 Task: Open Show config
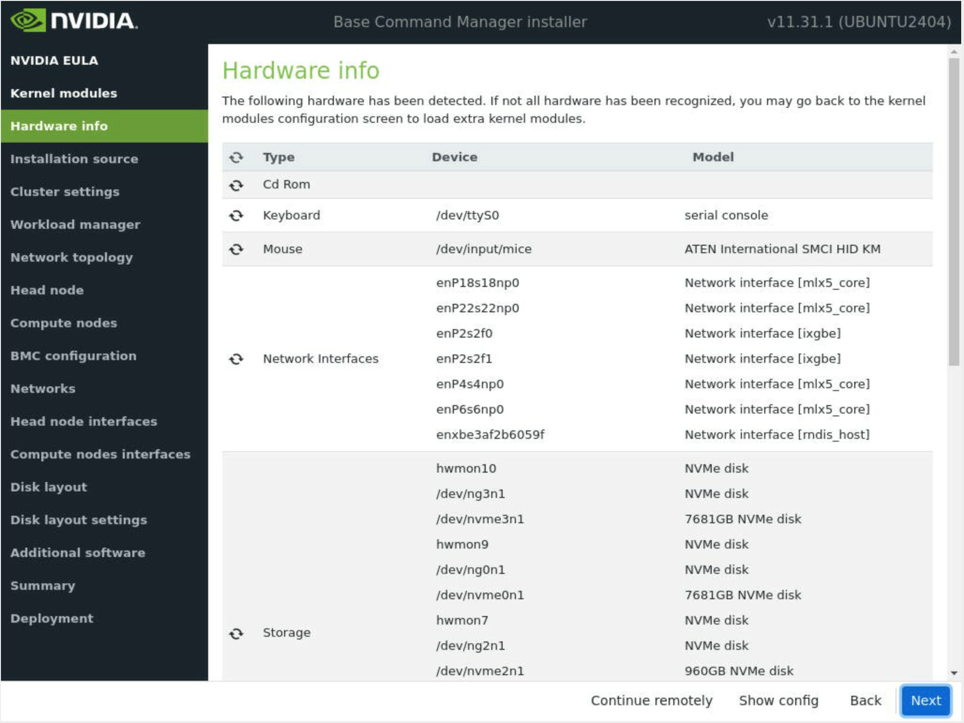(x=778, y=700)
